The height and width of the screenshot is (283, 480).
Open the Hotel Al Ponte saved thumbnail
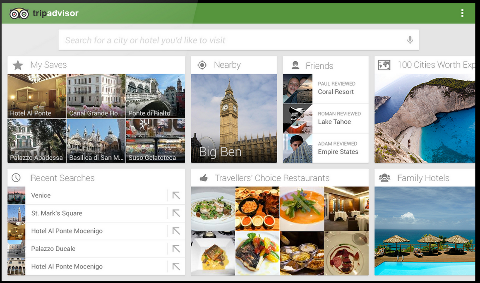click(37, 96)
